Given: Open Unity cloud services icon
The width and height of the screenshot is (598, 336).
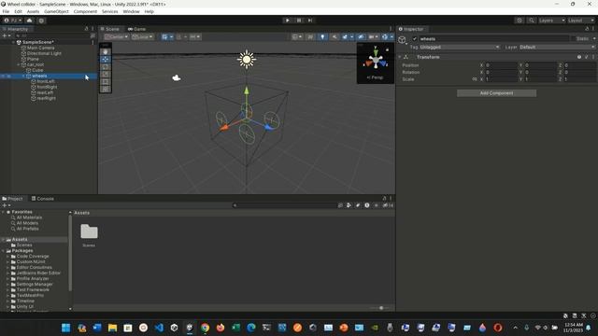Looking at the screenshot, I should point(29,21).
